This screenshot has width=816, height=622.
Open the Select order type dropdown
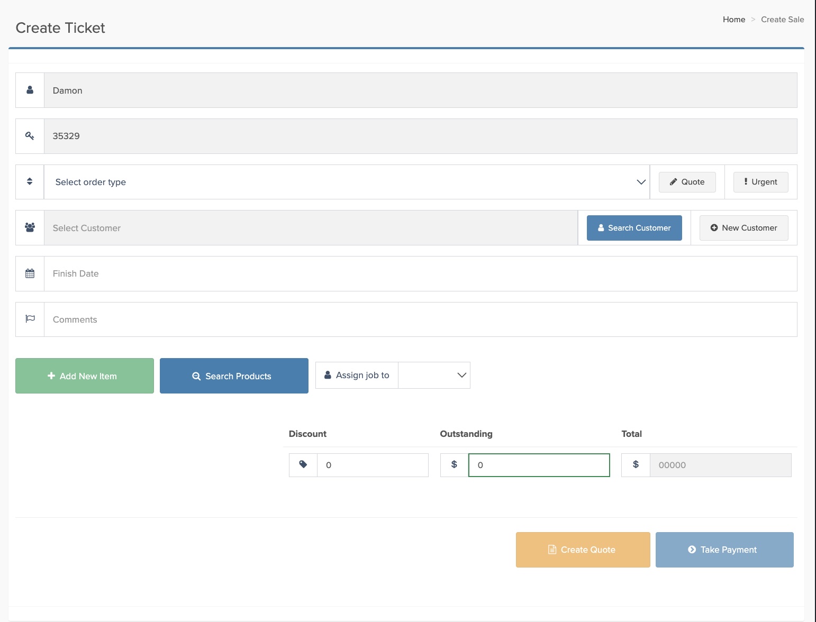point(347,182)
